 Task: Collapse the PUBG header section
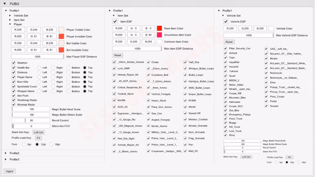[5, 4]
